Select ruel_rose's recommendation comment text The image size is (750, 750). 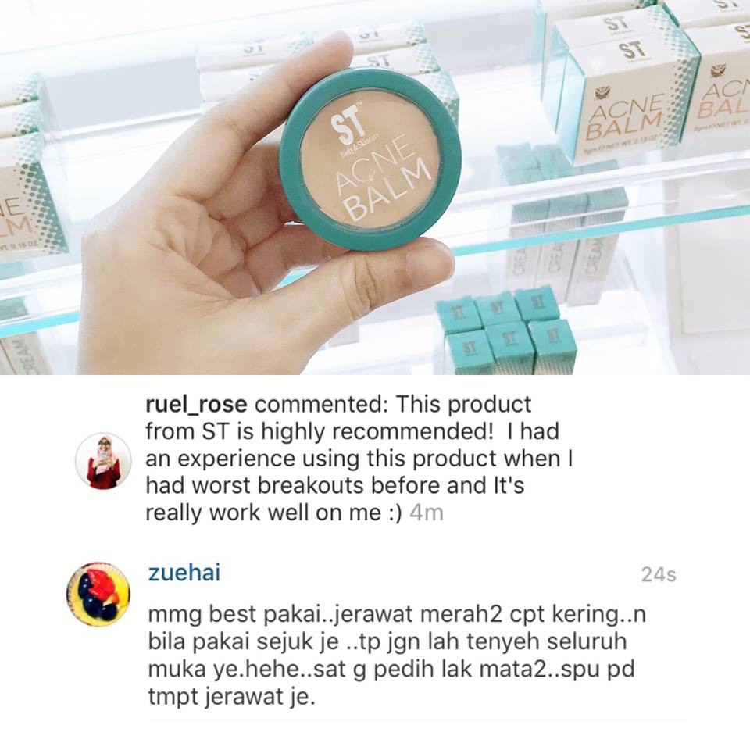pos(359,459)
